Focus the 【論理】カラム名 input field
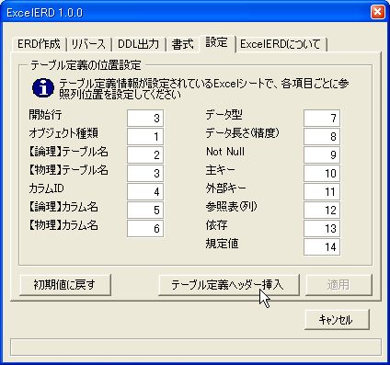 (145, 210)
